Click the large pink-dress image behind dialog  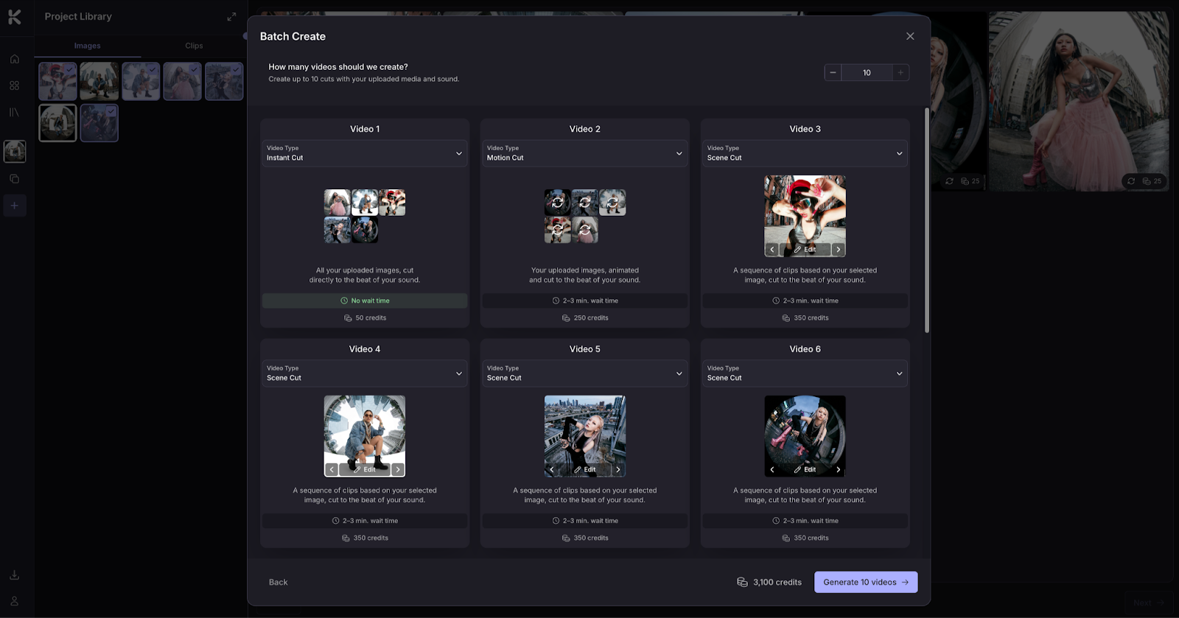[1080, 101]
